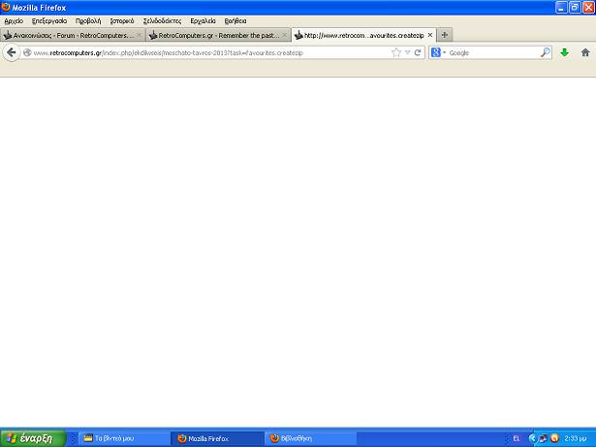The height and width of the screenshot is (447, 596).
Task: Click the browser Back arrow button
Action: click(x=12, y=52)
